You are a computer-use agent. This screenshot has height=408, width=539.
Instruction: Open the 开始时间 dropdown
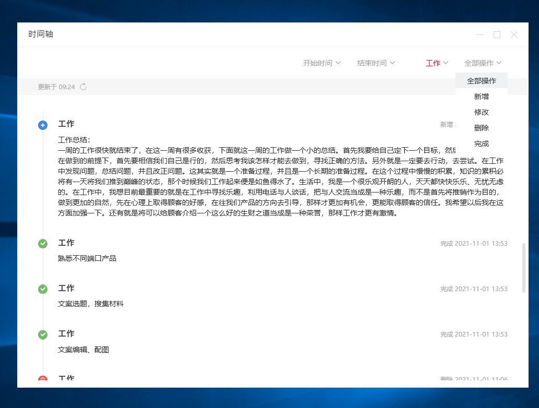coord(320,63)
